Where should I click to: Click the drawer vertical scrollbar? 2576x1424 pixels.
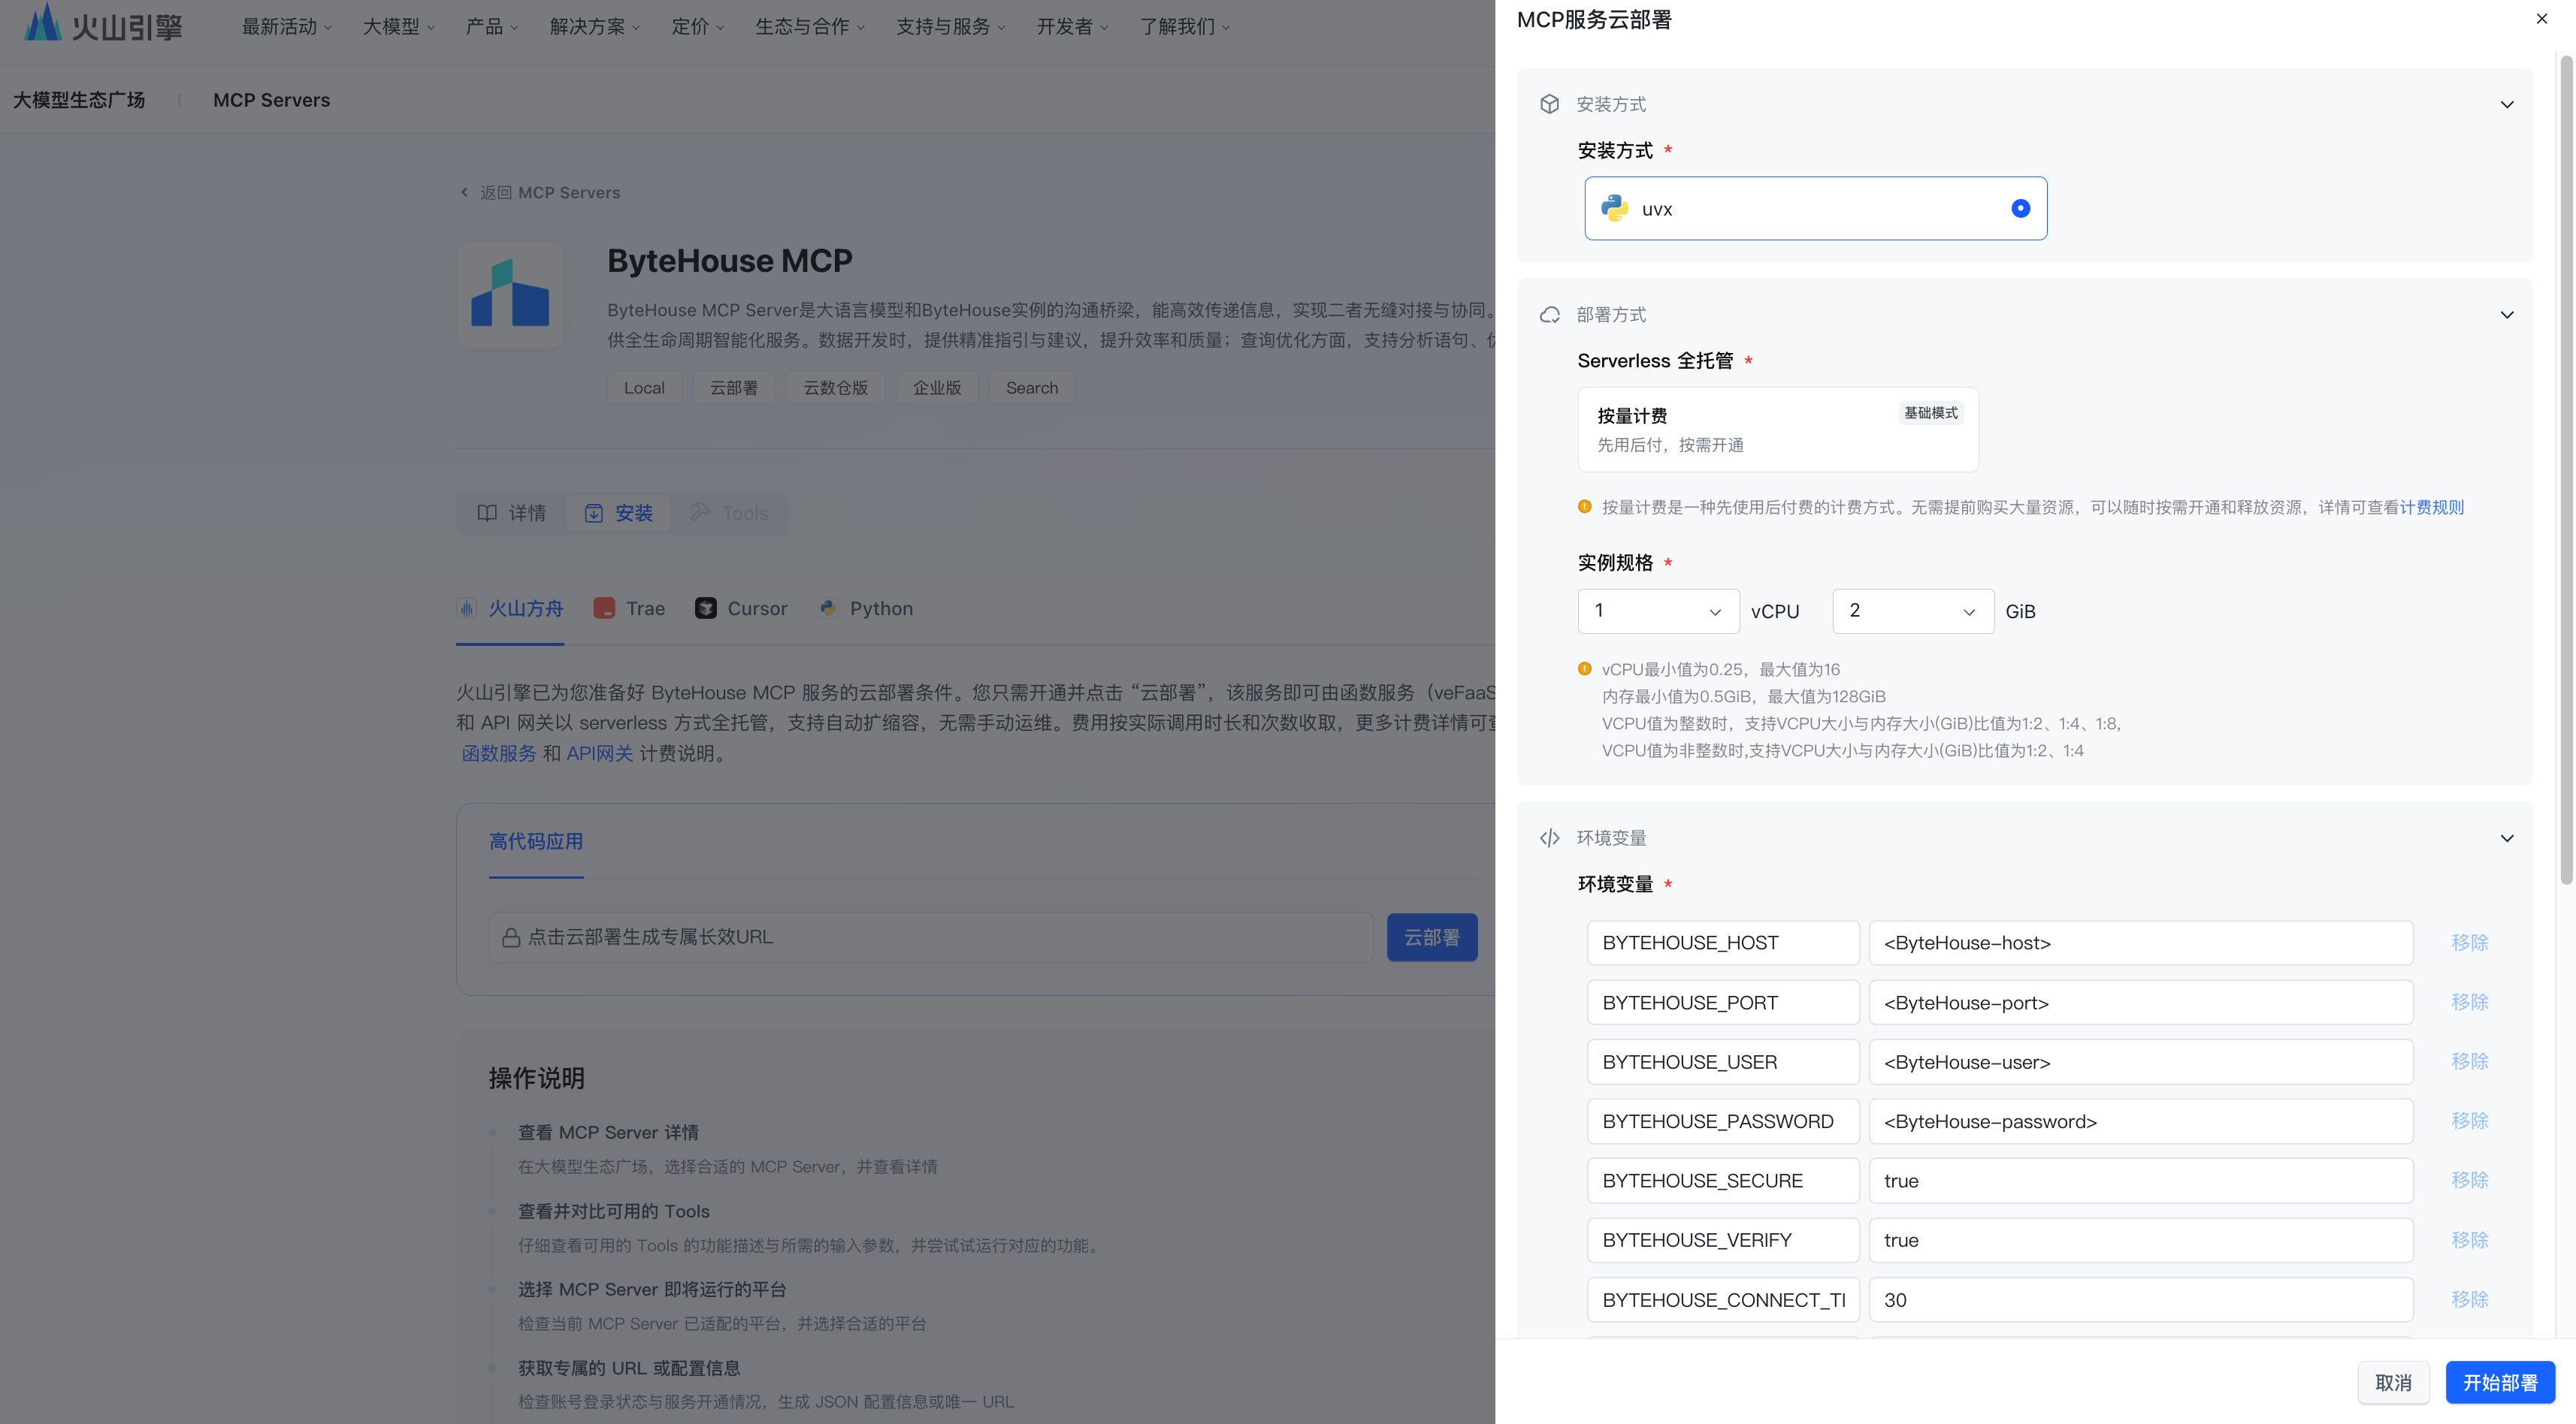(x=2565, y=469)
